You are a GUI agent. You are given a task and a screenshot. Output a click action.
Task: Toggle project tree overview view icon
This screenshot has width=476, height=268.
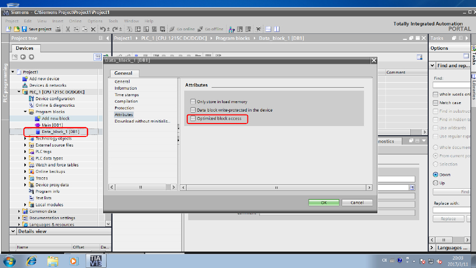(x=98, y=57)
